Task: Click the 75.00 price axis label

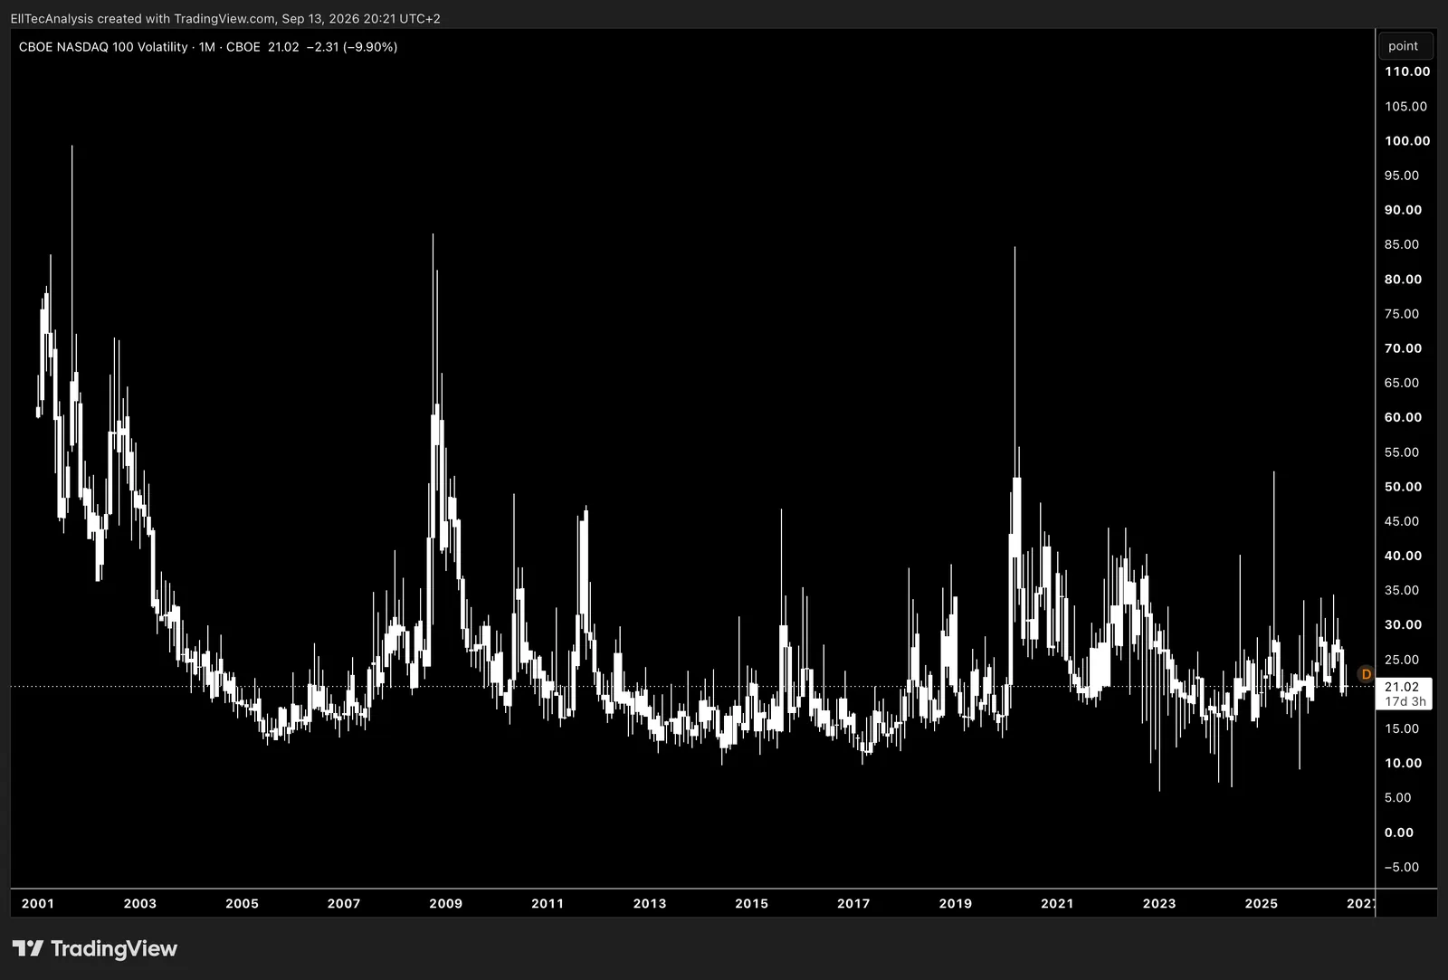Action: tap(1402, 314)
